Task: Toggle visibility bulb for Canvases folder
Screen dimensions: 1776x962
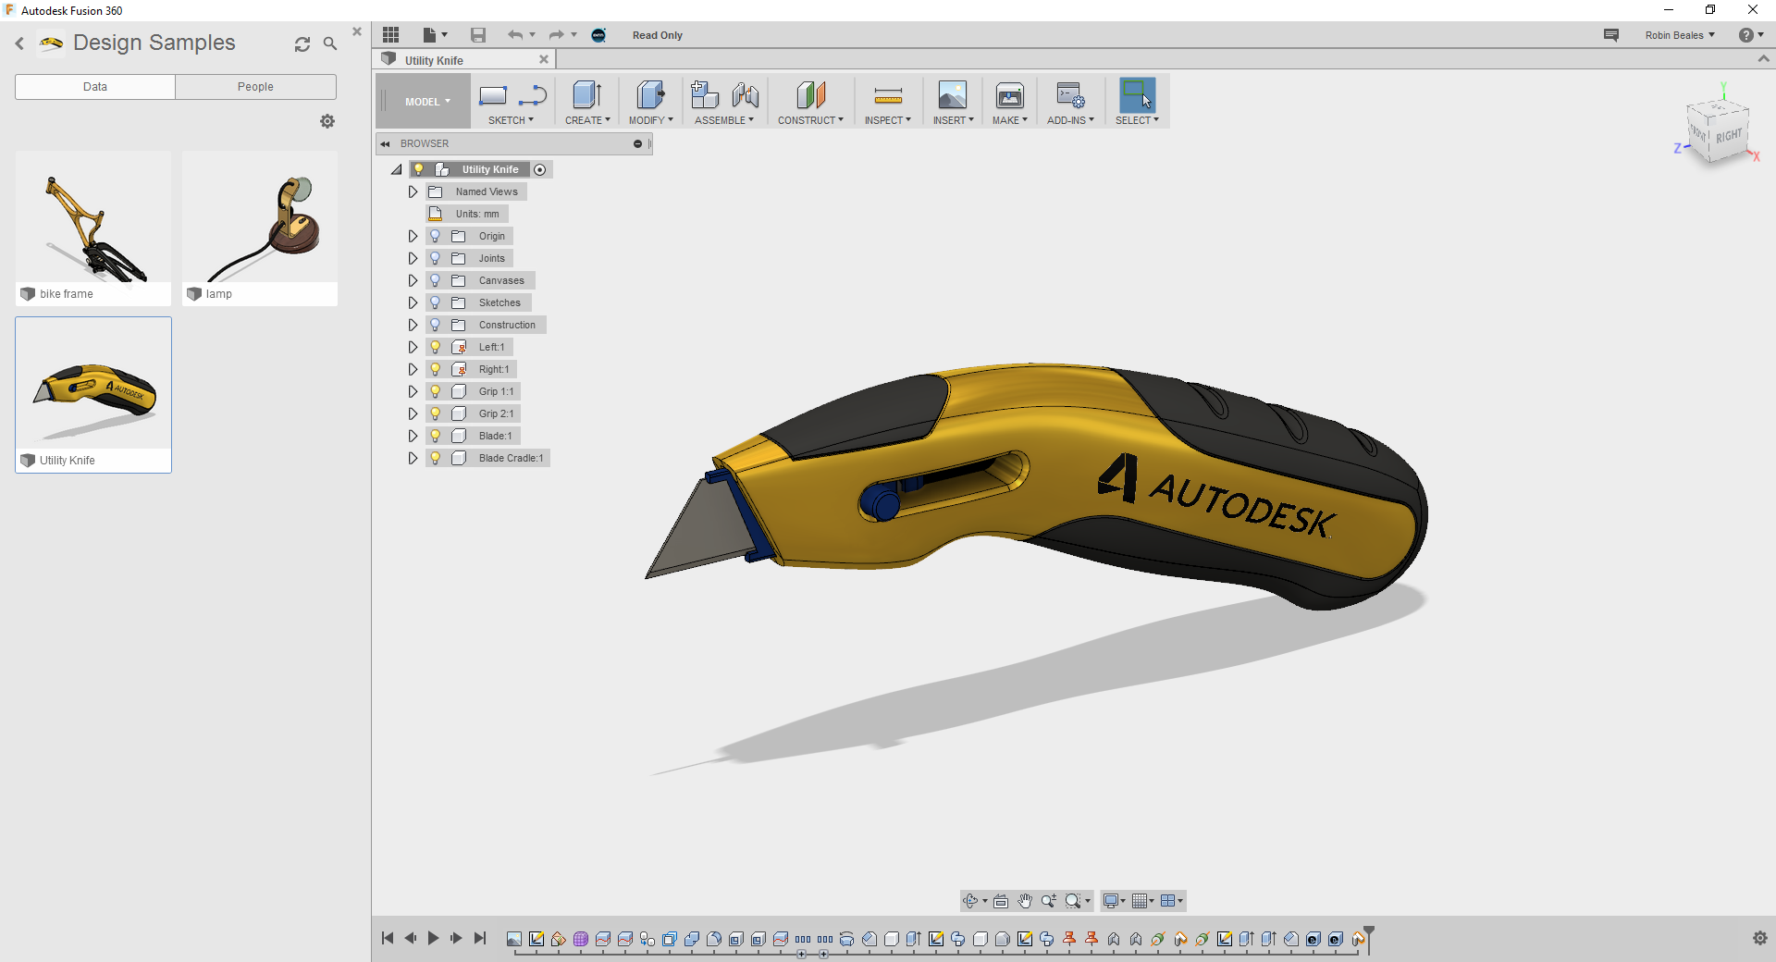Action: click(x=436, y=280)
